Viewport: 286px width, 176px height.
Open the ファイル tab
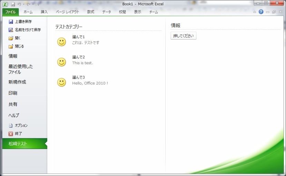point(10,12)
